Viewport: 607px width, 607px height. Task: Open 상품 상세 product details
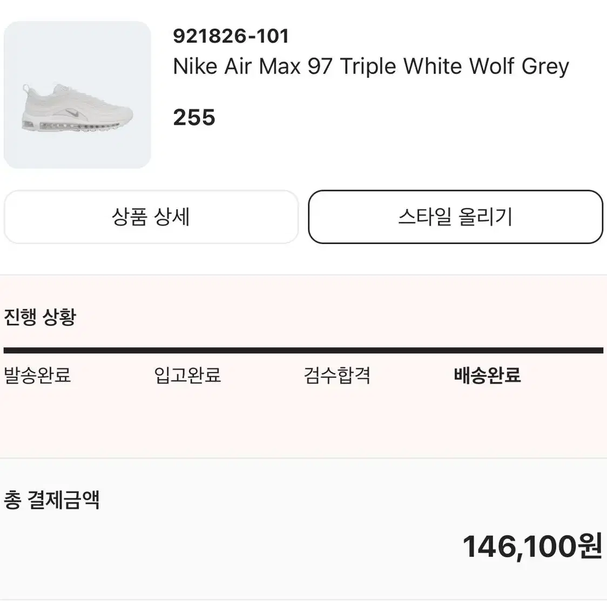[151, 217]
